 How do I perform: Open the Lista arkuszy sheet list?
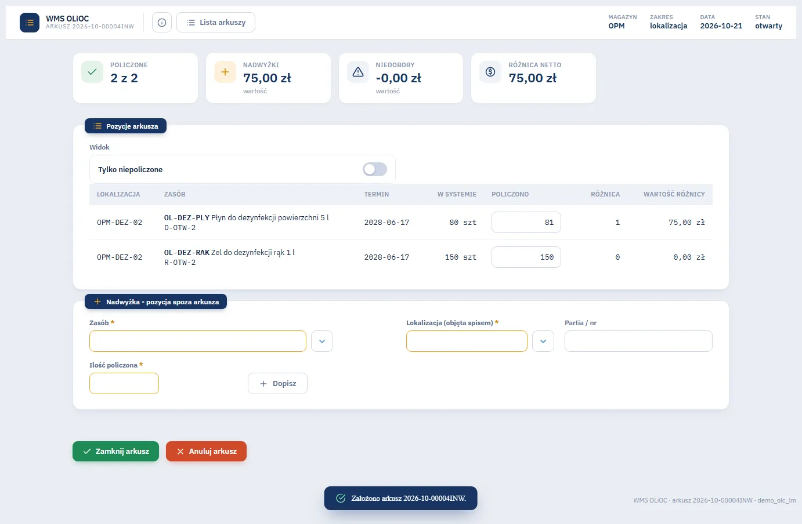point(216,23)
